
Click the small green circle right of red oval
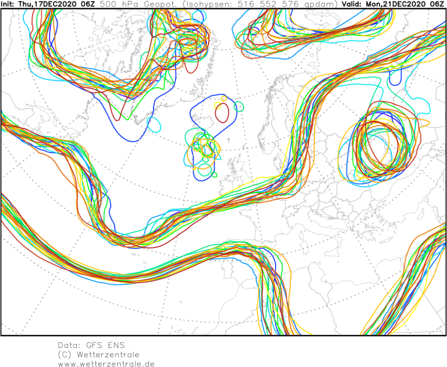click(x=238, y=107)
